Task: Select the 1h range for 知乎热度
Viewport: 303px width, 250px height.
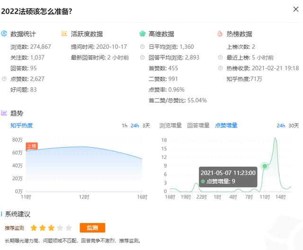Action: tap(125, 125)
